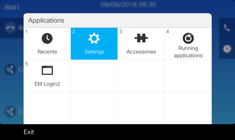Select the EM Login2 label
Screen dimensions: 235x140
coord(47,84)
